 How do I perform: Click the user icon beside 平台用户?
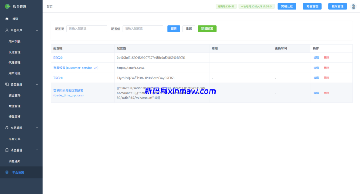7,30
